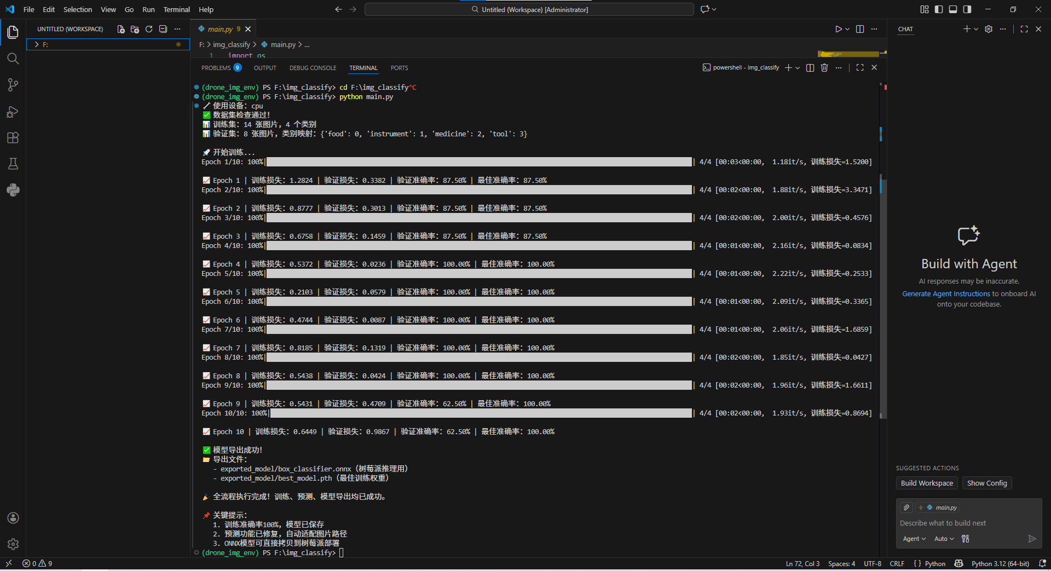Split the editor to the right
This screenshot has height=571, width=1051.
coord(860,29)
